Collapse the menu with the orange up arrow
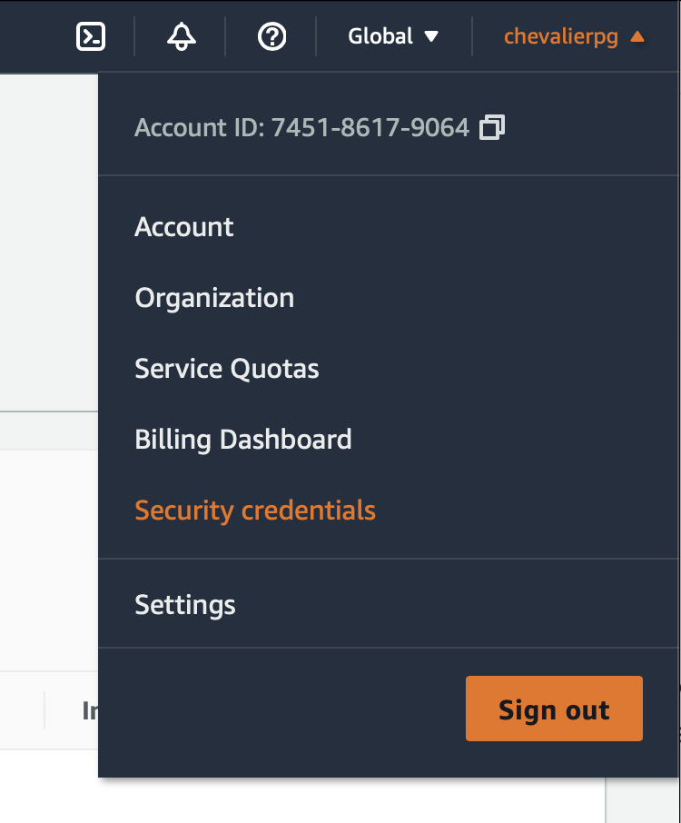Image resolution: width=681 pixels, height=823 pixels. pyautogui.click(x=637, y=36)
